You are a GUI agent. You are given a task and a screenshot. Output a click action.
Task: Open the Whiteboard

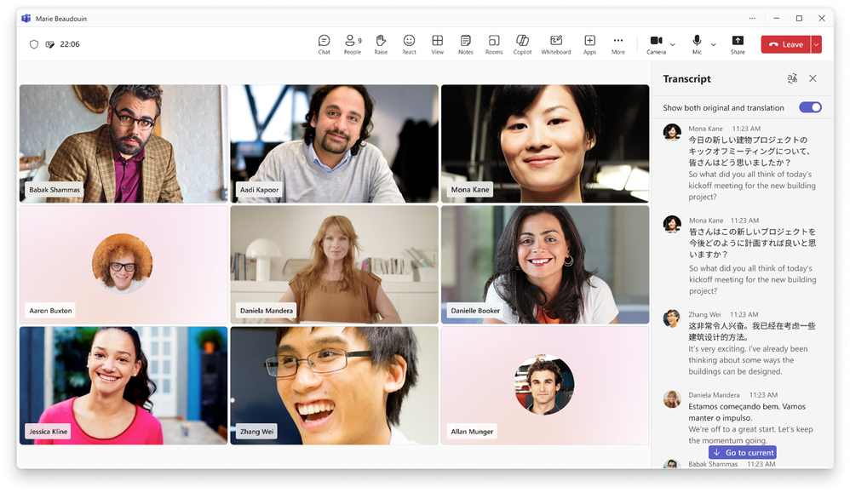555,44
